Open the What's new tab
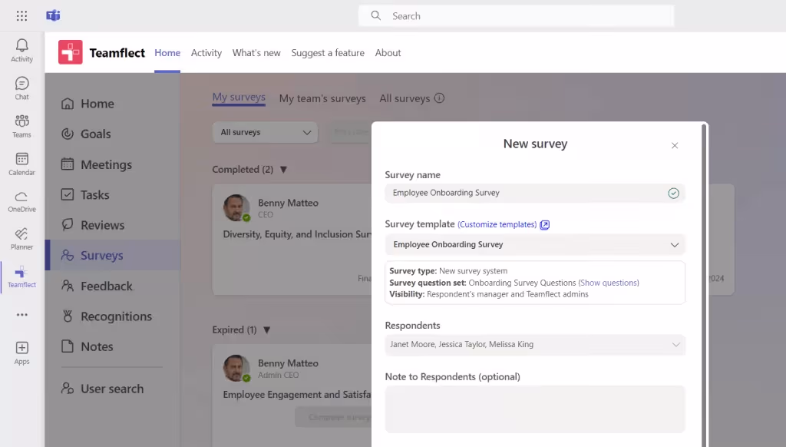 [256, 53]
